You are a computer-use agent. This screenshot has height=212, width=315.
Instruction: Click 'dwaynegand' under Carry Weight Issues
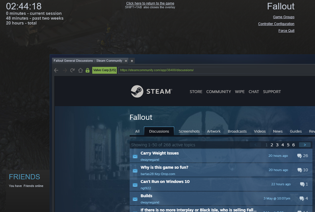[x=150, y=160]
